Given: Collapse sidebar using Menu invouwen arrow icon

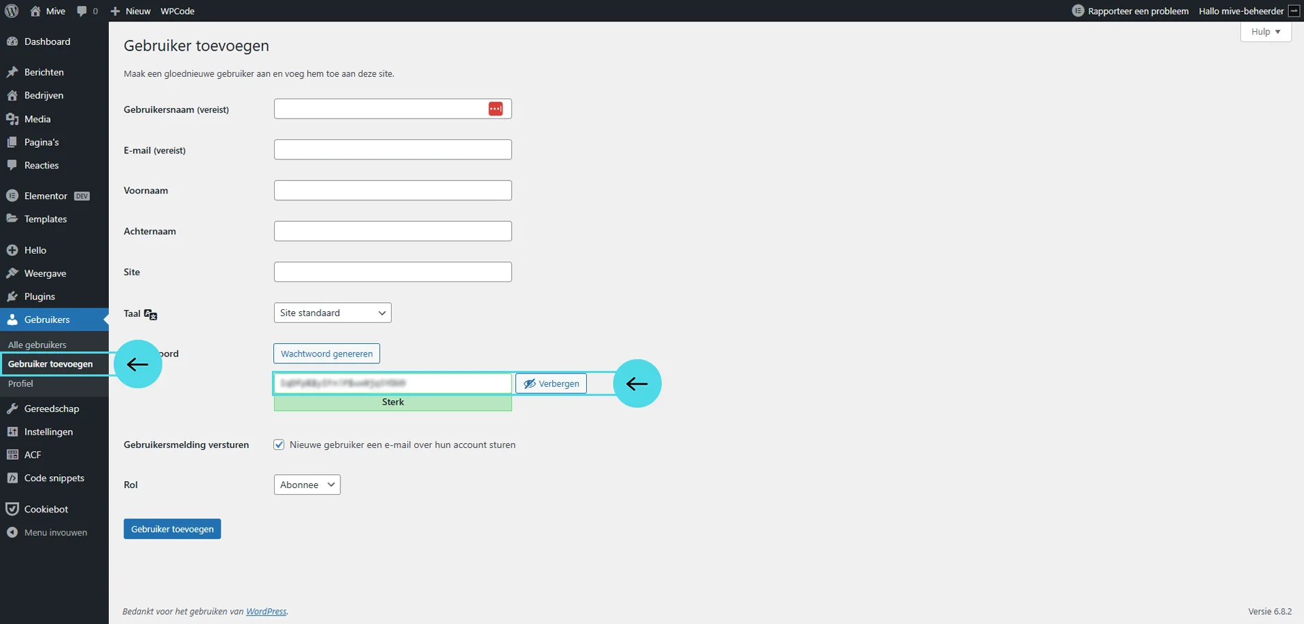Looking at the screenshot, I should pos(12,532).
